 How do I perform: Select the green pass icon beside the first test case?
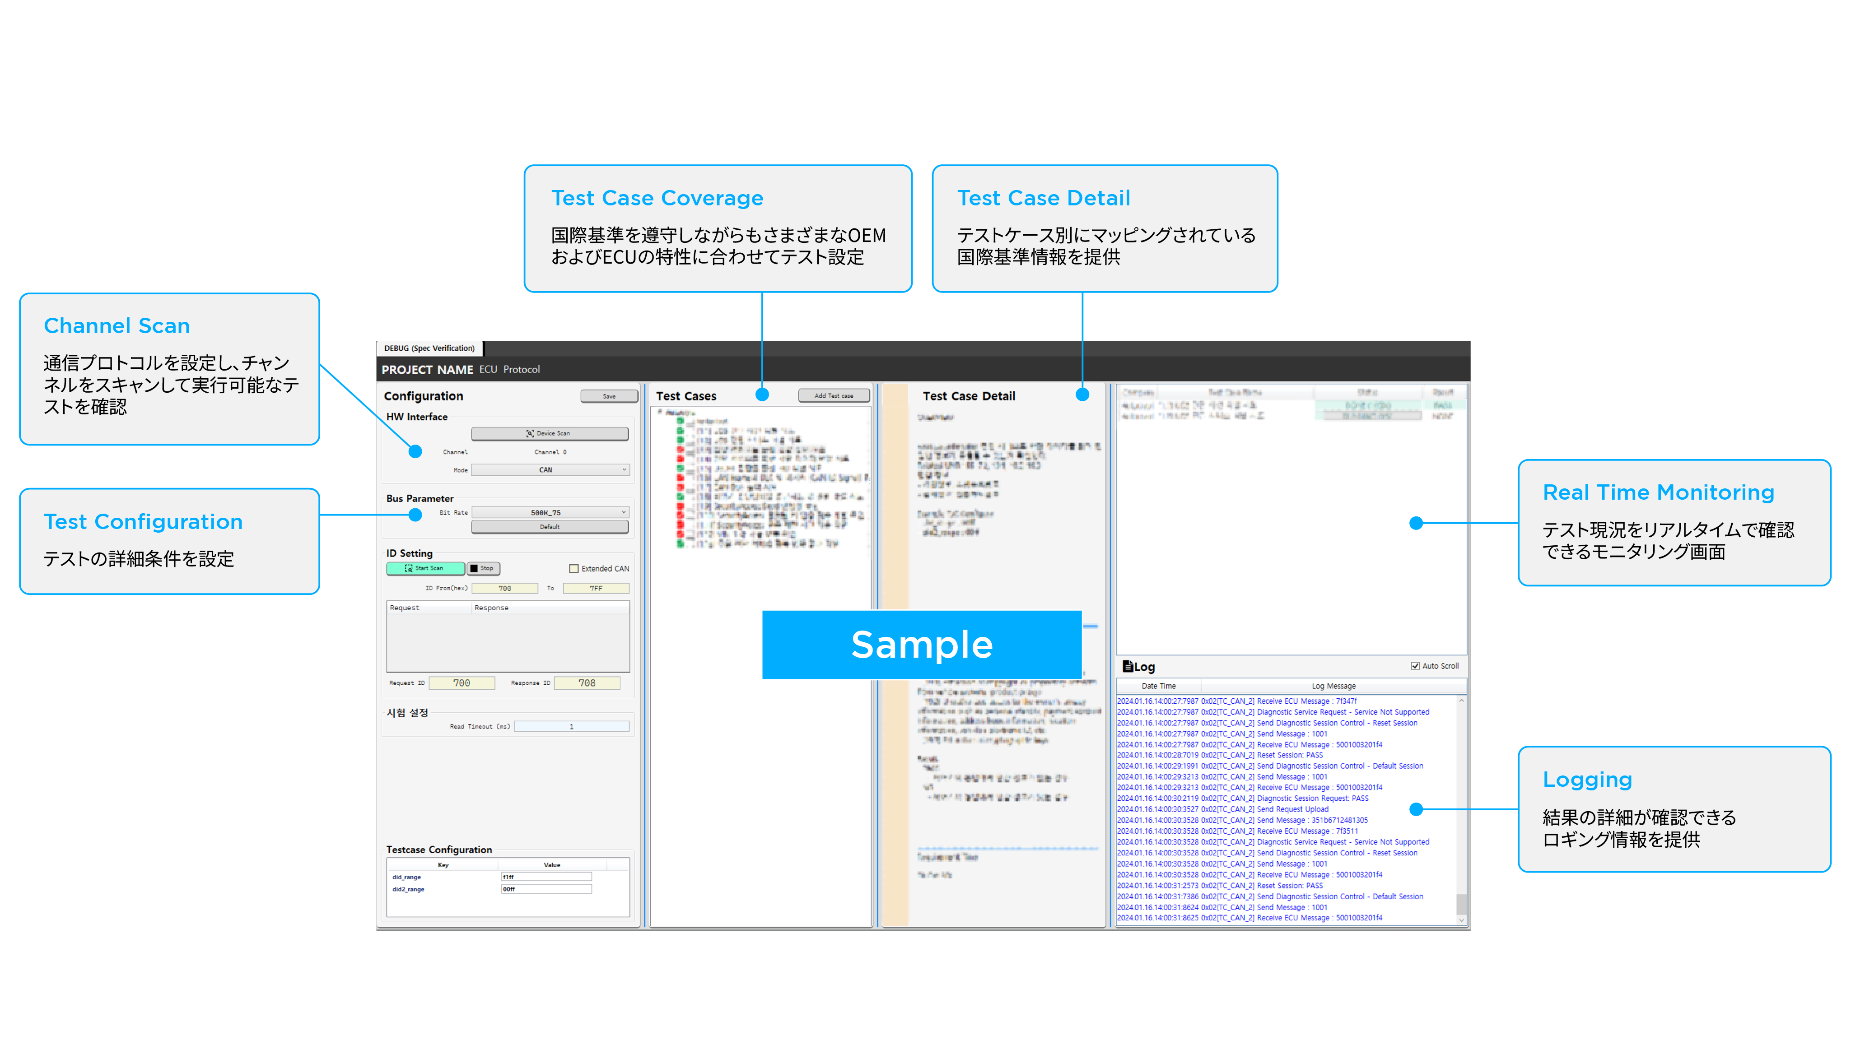coord(680,421)
